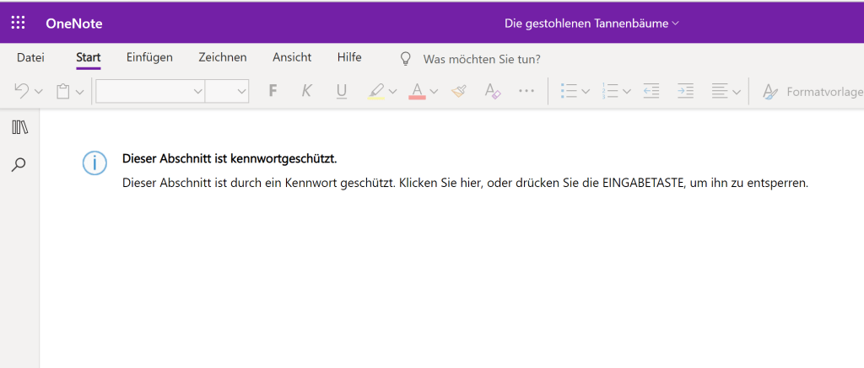
Task: Open the notebook navigation icon
Action: pos(20,127)
